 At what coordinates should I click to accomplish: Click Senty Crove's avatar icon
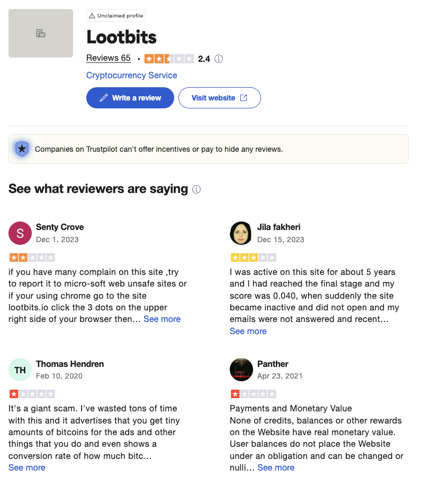click(x=20, y=233)
